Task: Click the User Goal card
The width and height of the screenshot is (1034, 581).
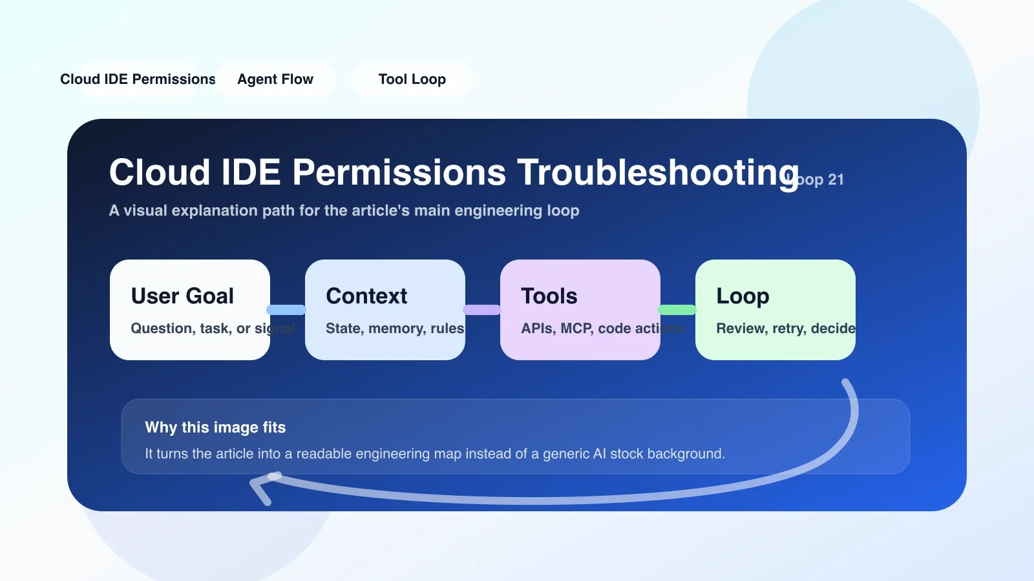Action: [x=190, y=310]
